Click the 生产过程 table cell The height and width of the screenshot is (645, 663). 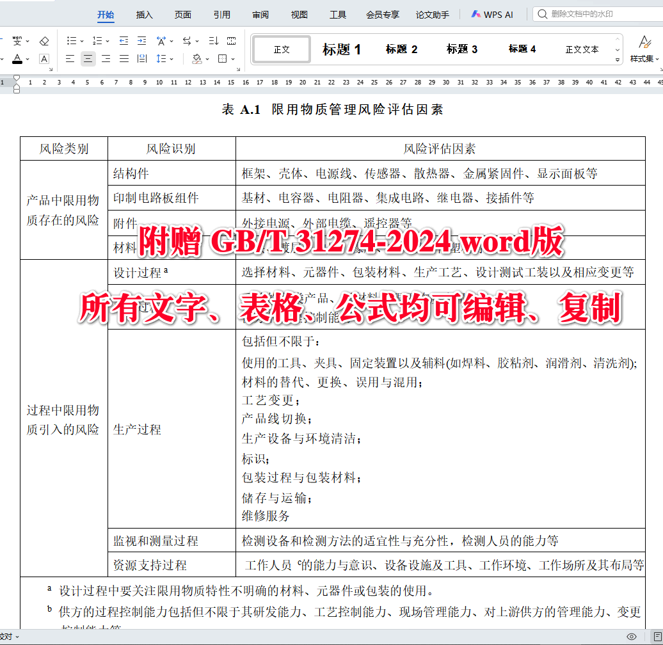click(x=172, y=429)
